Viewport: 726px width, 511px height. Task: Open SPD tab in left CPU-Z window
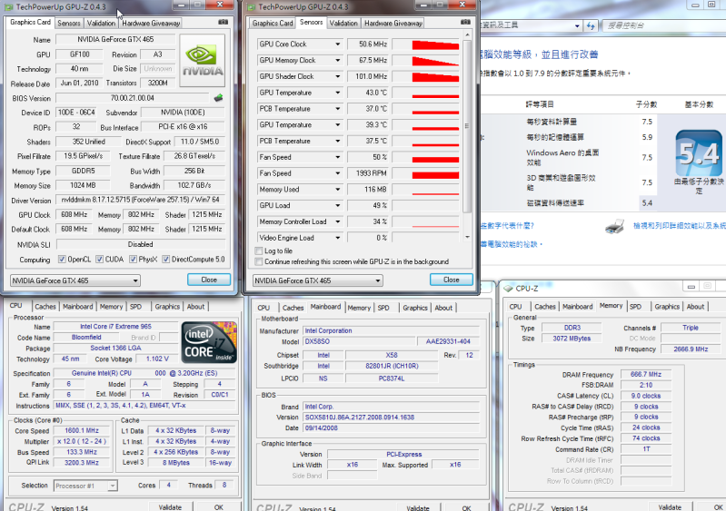coord(135,307)
